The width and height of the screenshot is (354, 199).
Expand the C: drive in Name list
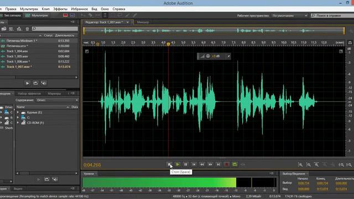[x=18, y=117]
